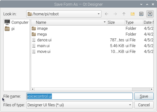Image resolution: width=157 pixels, height=112 pixels.
Task: Switch to icon list view mode
Action: [x=141, y=14]
